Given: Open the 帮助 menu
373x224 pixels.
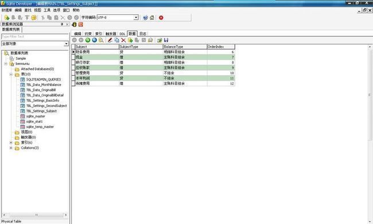Looking at the screenshot, I should click(x=76, y=10).
